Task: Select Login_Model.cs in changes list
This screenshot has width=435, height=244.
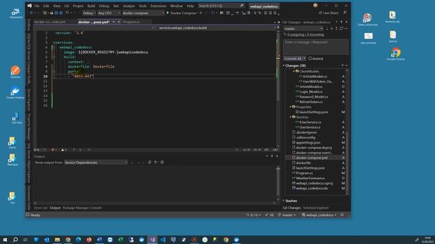Action: pos(311,91)
